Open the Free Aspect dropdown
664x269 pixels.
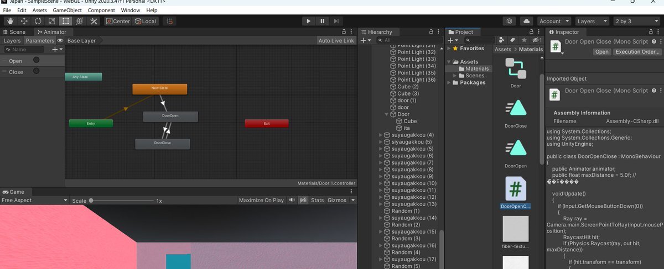[34, 200]
